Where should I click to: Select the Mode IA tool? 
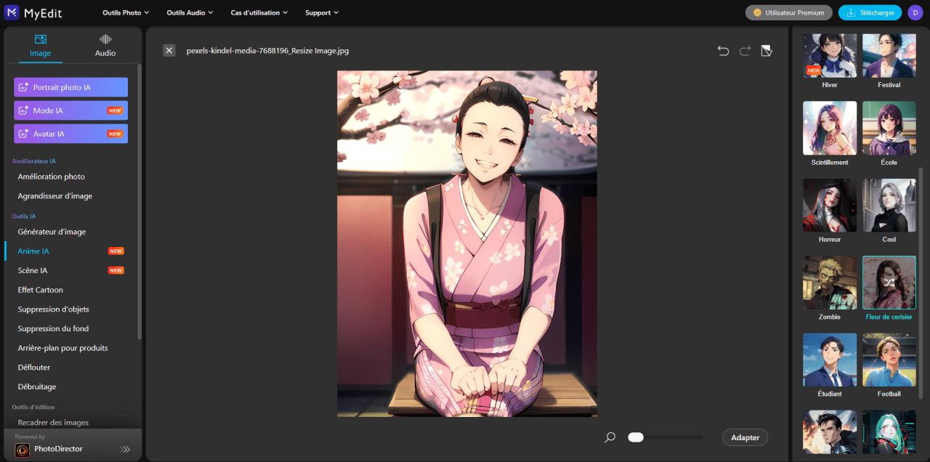coord(70,110)
